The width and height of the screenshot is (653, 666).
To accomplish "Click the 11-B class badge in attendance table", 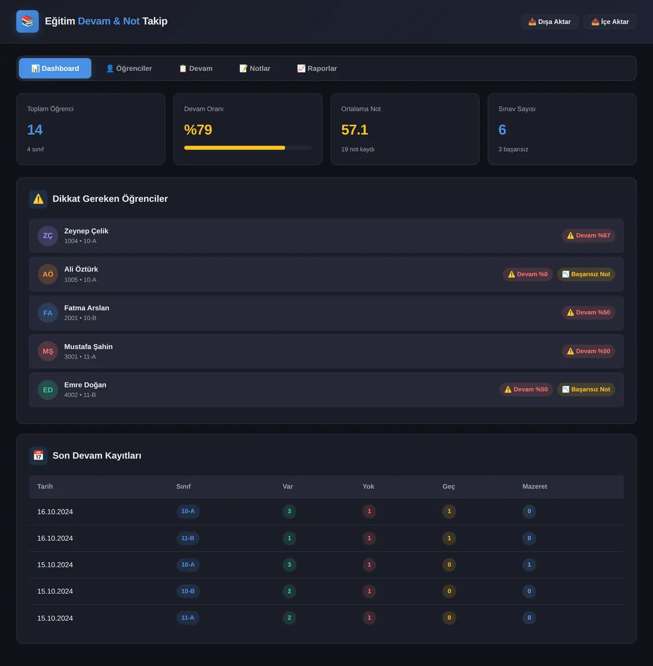I will pyautogui.click(x=188, y=538).
